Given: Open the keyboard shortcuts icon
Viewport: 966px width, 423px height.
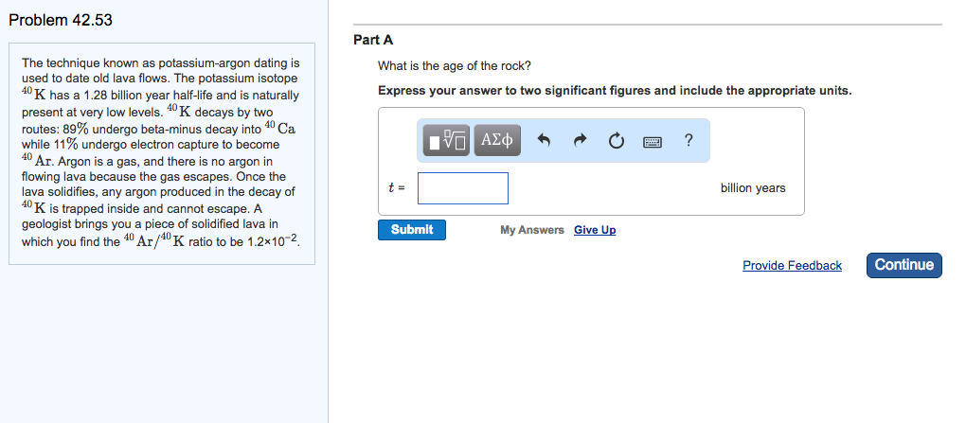Looking at the screenshot, I should tap(652, 142).
